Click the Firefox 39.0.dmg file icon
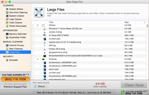 point(45,49)
